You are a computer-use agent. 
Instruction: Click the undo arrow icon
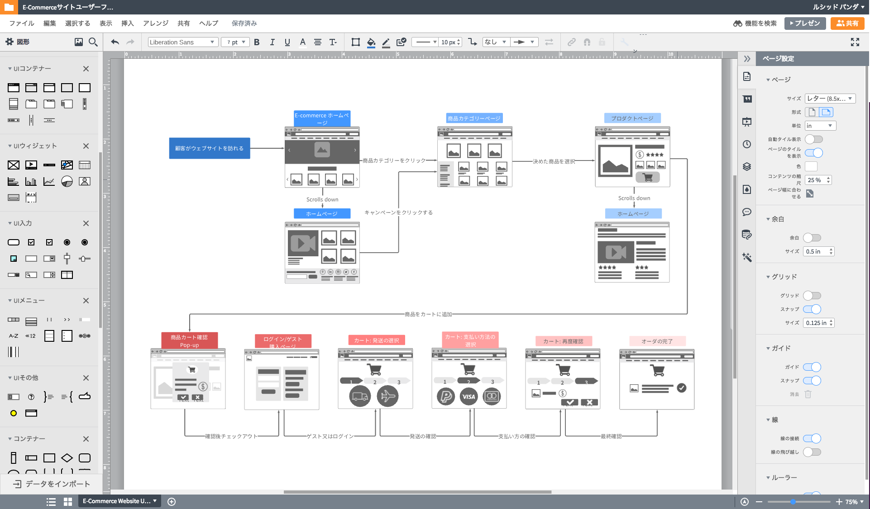[x=115, y=42]
